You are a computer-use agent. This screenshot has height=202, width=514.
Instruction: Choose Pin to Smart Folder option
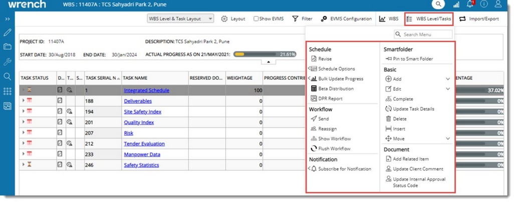point(413,59)
